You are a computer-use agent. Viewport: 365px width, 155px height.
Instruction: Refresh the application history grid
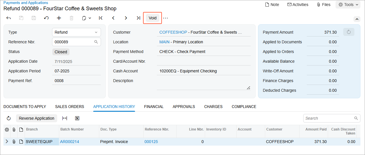(x=9, y=118)
